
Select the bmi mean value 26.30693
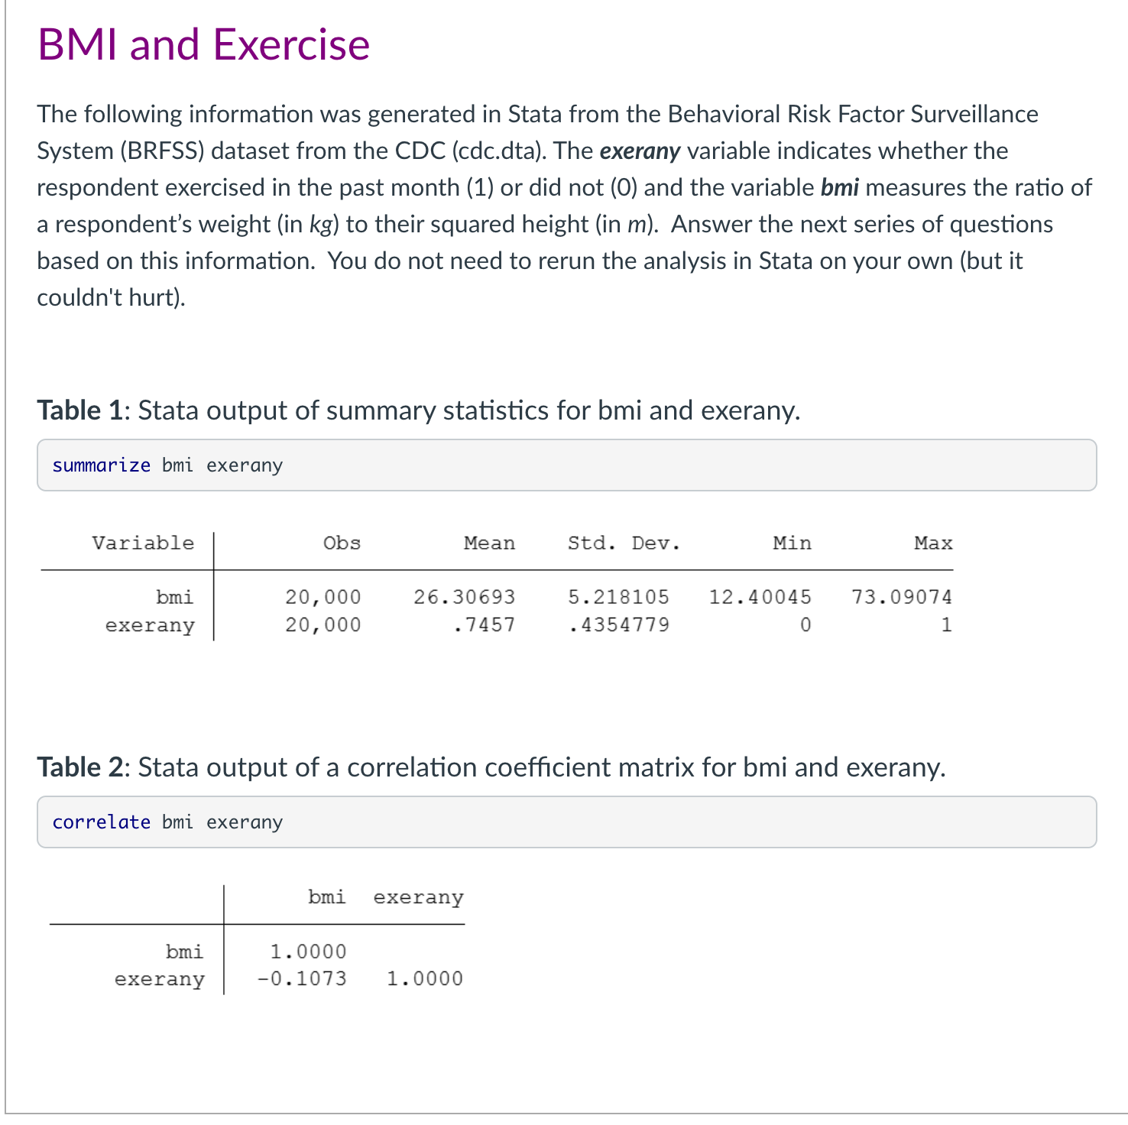(x=464, y=597)
